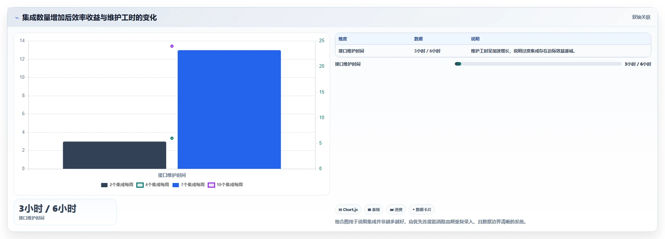
Task: Click the left axis tick label 14
Action: point(22,41)
